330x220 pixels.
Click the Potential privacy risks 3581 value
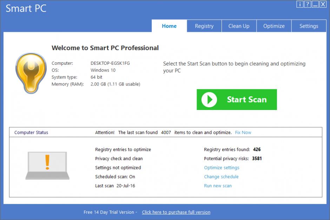click(257, 158)
